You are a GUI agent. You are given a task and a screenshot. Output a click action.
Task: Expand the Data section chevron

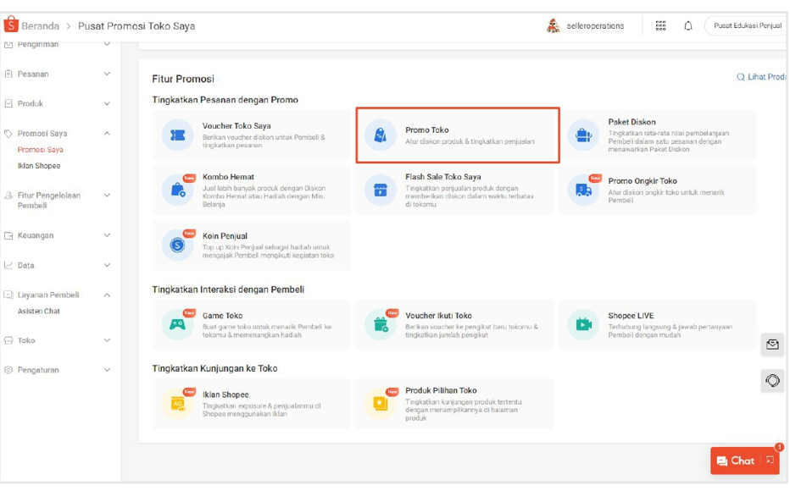pos(107,265)
